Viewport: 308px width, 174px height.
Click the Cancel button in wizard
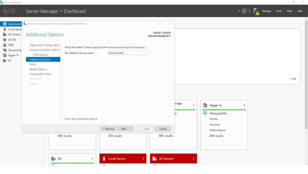[x=163, y=129]
